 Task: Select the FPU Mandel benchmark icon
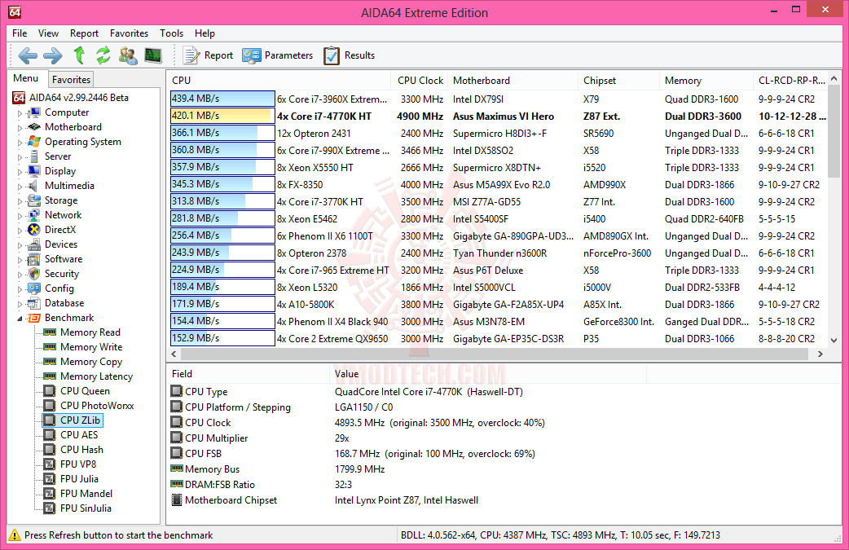click(x=50, y=493)
